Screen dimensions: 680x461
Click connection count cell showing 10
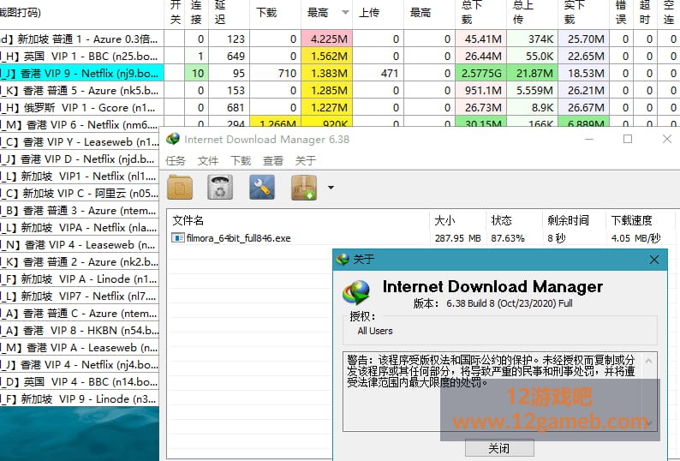point(196,74)
